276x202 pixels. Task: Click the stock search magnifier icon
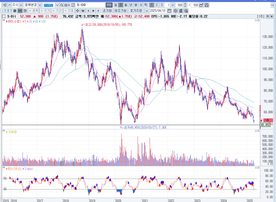point(62,5)
